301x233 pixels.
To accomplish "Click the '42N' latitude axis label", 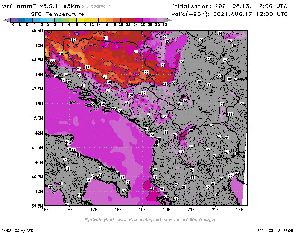I will coord(39,133).
